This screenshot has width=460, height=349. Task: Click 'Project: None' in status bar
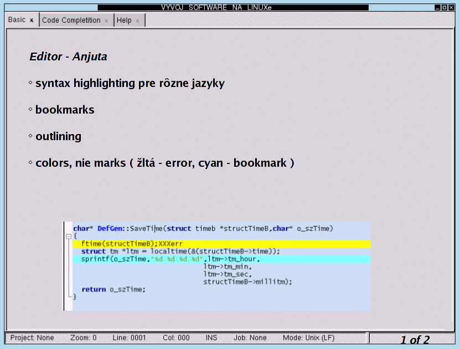tap(32, 338)
